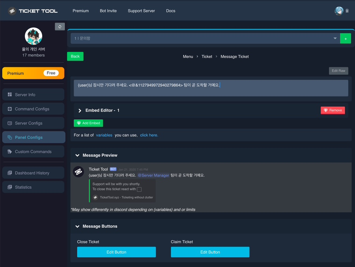This screenshot has width=355, height=267.
Task: Click the Ticket Tool logo icon
Action: pos(12,11)
